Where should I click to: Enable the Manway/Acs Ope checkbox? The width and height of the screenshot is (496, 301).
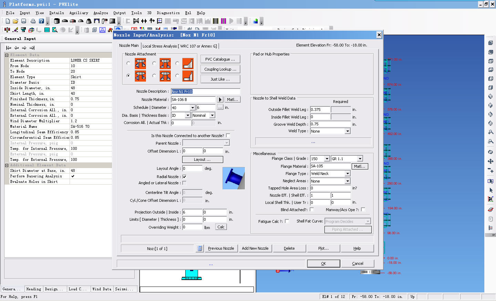coord(363,209)
